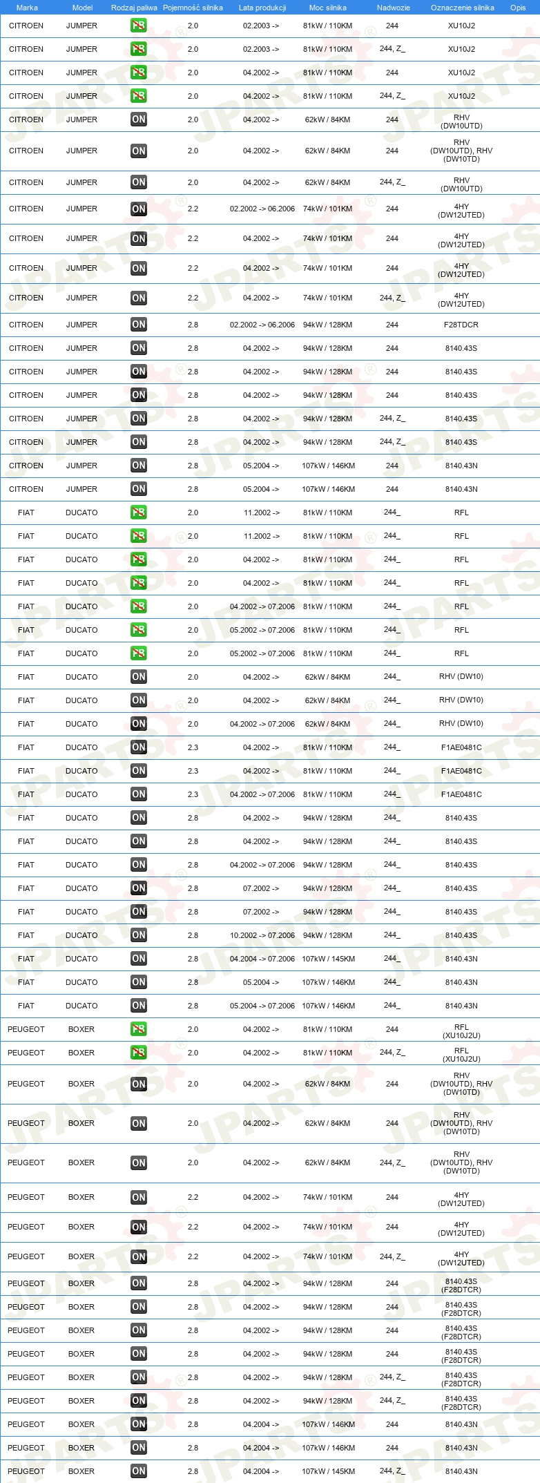Click the Moc silnika column header
This screenshot has width=540, height=1483.
pyautogui.click(x=328, y=8)
